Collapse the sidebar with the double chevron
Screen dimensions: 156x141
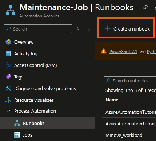click(89, 29)
